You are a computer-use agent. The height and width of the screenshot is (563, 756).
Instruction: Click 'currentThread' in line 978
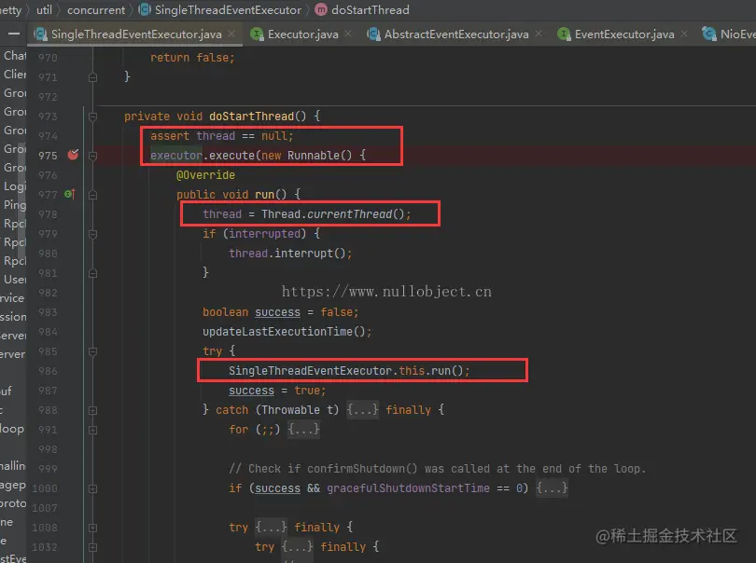point(350,213)
